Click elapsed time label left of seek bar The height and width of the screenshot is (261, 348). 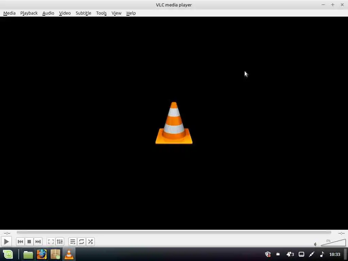pyautogui.click(x=7, y=233)
